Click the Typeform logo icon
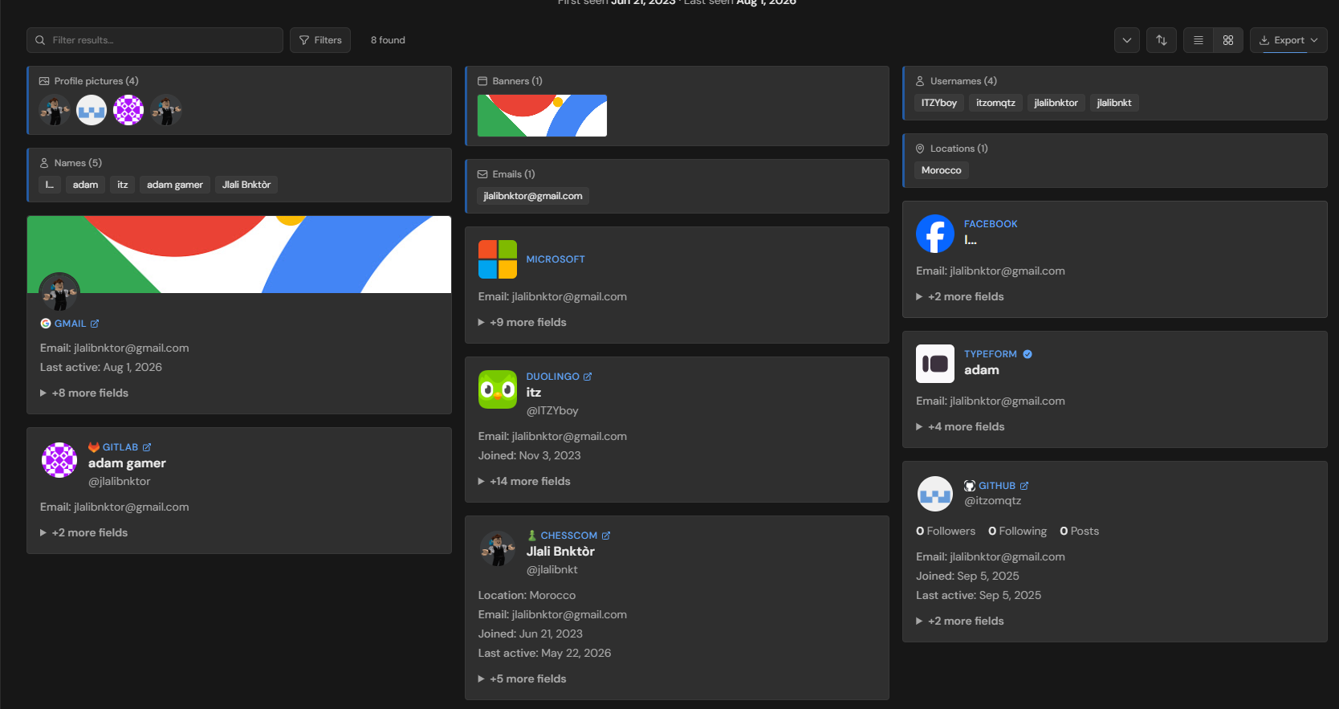The height and width of the screenshot is (709, 1339). [935, 364]
